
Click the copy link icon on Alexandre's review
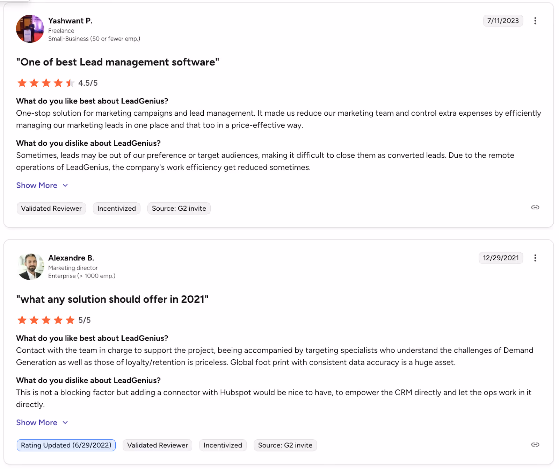pos(535,445)
